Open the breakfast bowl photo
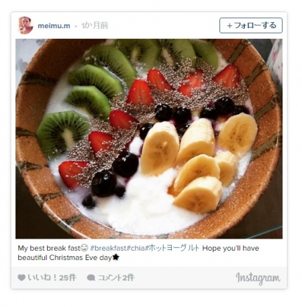302x307 pixels. point(149,139)
